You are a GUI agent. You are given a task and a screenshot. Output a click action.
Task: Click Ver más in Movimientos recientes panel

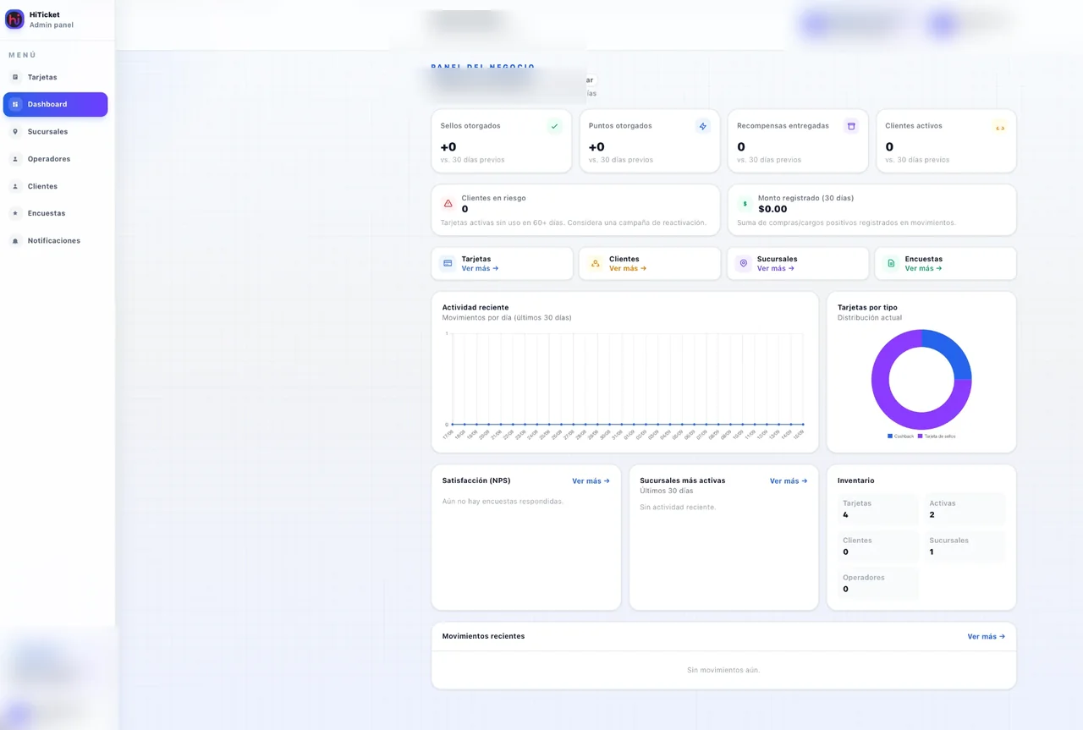tap(987, 636)
